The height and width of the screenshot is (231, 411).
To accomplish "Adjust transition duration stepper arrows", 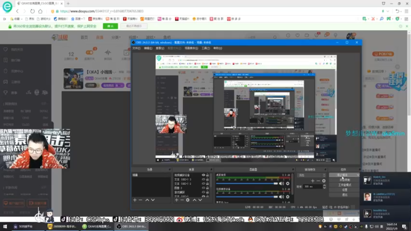I will (x=325, y=186).
